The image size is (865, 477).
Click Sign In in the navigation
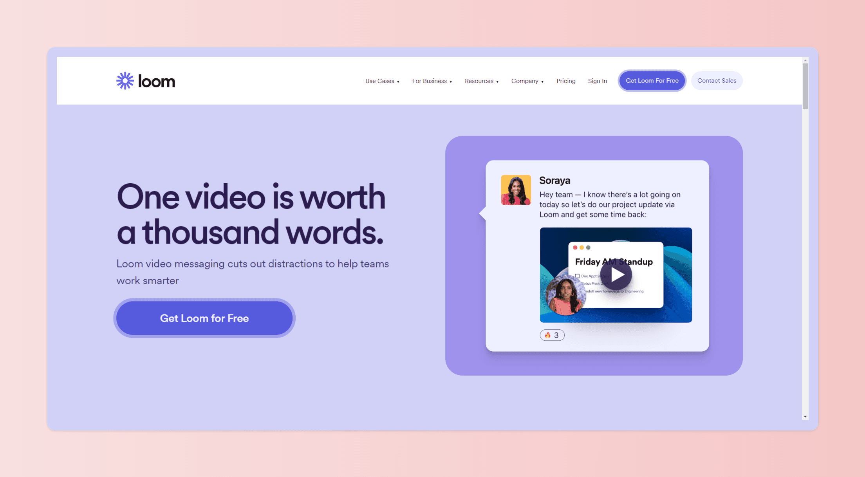tap(597, 81)
